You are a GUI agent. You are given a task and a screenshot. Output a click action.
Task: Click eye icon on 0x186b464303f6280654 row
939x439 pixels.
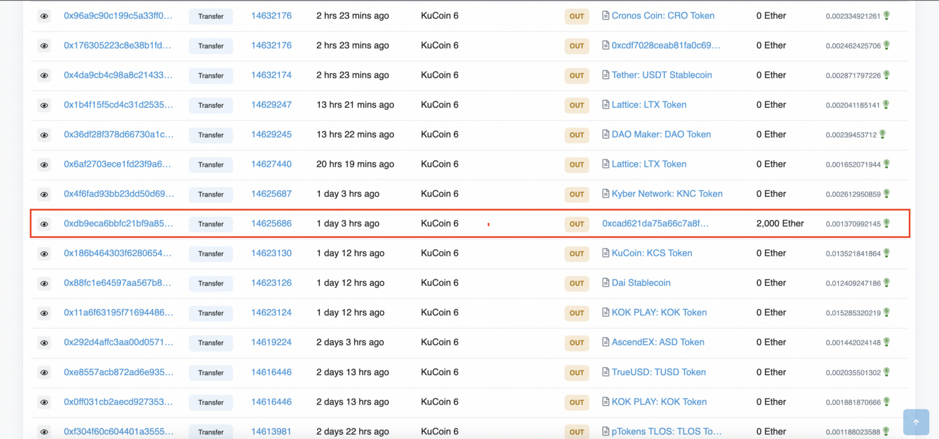[x=44, y=254]
